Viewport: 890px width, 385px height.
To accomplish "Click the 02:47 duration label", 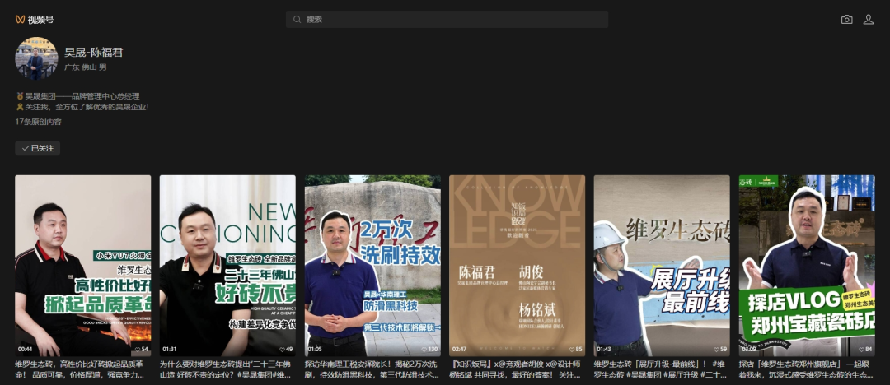I will click(x=459, y=350).
